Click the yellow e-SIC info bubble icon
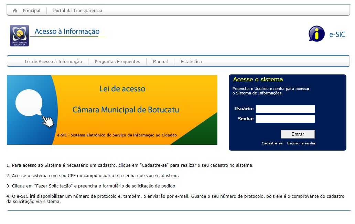This screenshot has height=224, width=355. (317, 34)
